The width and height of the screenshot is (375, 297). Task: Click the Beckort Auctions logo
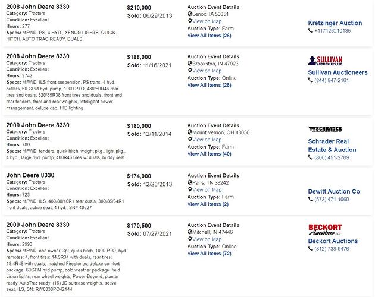(325, 230)
